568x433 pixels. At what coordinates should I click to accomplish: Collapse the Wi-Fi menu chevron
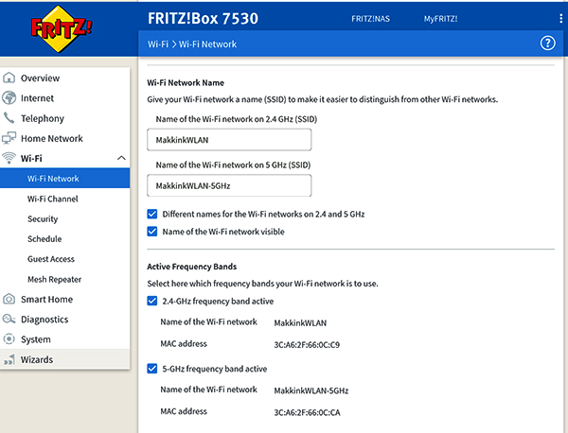point(122,158)
